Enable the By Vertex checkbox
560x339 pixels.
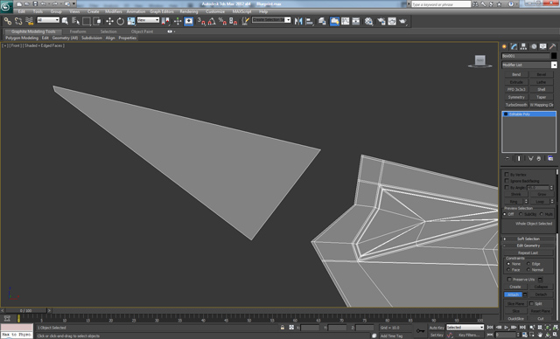tap(507, 175)
